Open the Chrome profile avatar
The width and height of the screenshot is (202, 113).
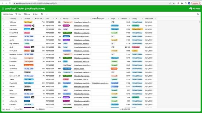pos(189,3)
